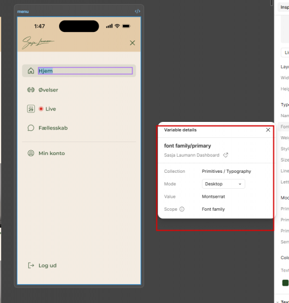The width and height of the screenshot is (289, 303).
Task: Click the Log ud menu item
Action: point(47,266)
